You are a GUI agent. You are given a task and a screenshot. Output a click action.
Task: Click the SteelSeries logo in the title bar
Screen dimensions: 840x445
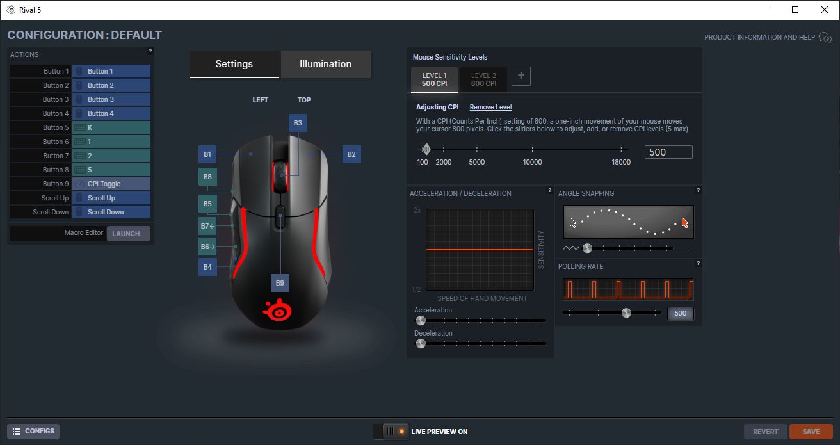pos(11,10)
